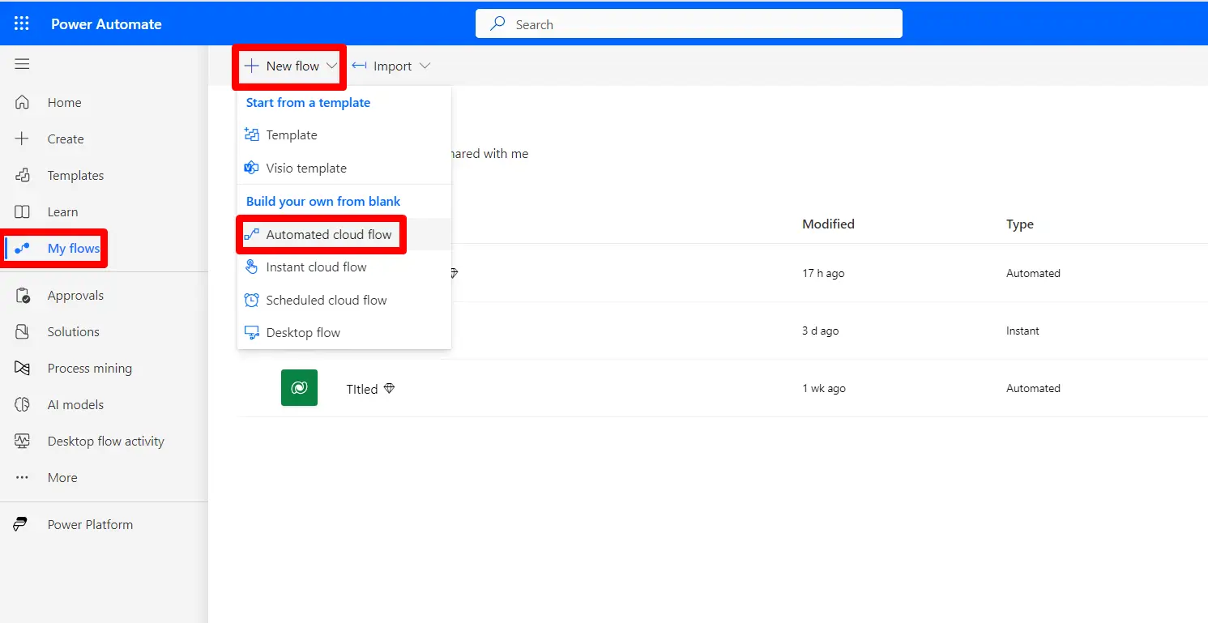Click the Desktop flow activity icon
The width and height of the screenshot is (1208, 623).
23,441
